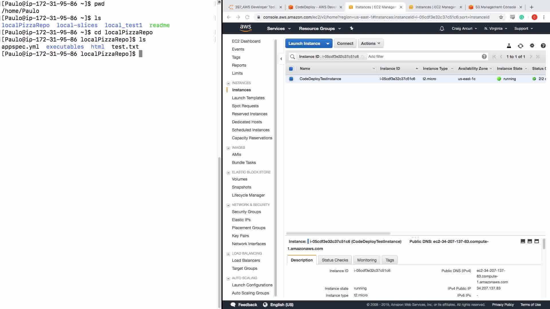Viewport: 550px width, 309px height.
Task: Click the refresh instances icon
Action: coord(520,46)
